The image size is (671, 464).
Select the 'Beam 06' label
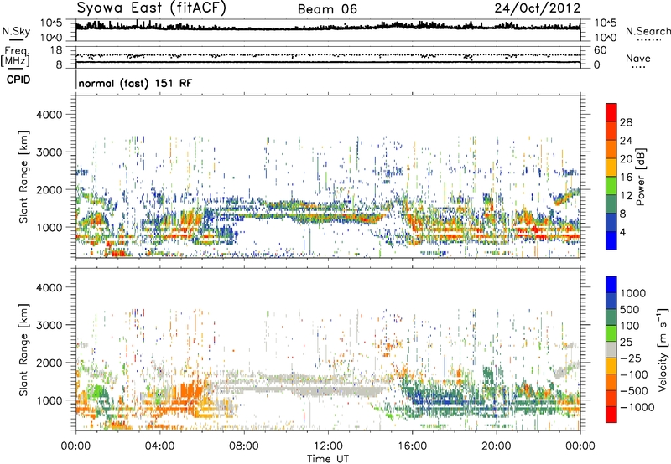[x=327, y=9]
